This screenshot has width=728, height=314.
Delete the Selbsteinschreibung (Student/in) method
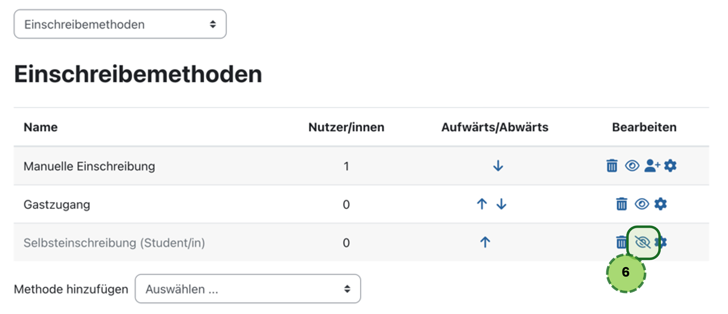(x=622, y=242)
